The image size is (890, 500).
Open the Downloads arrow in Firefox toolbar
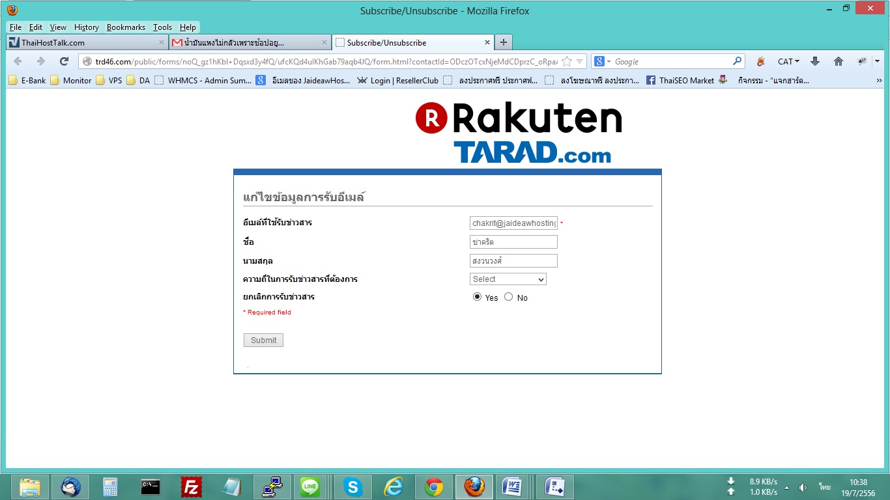[814, 61]
